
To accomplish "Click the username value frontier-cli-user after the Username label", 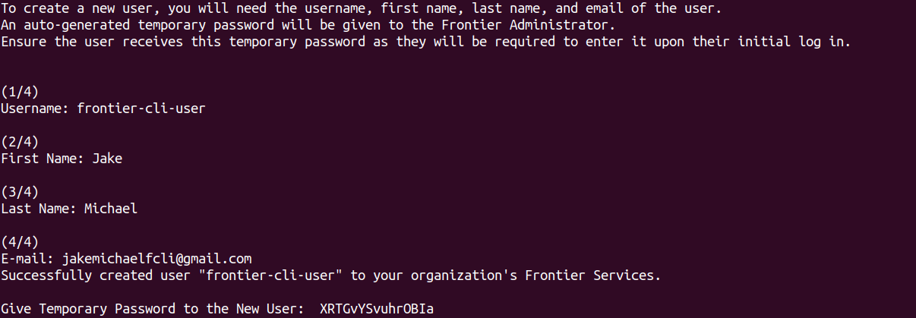I will tap(141, 109).
